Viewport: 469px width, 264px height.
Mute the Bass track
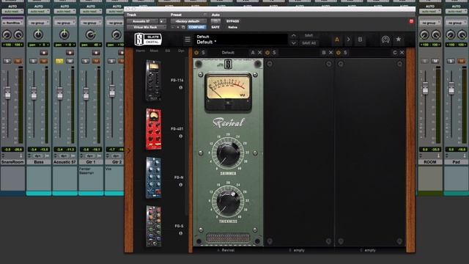(x=44, y=61)
